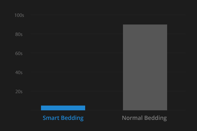Viewport: 197px width, 131px height.
Task: Click the word Normal in the gray label
Action: (132, 118)
